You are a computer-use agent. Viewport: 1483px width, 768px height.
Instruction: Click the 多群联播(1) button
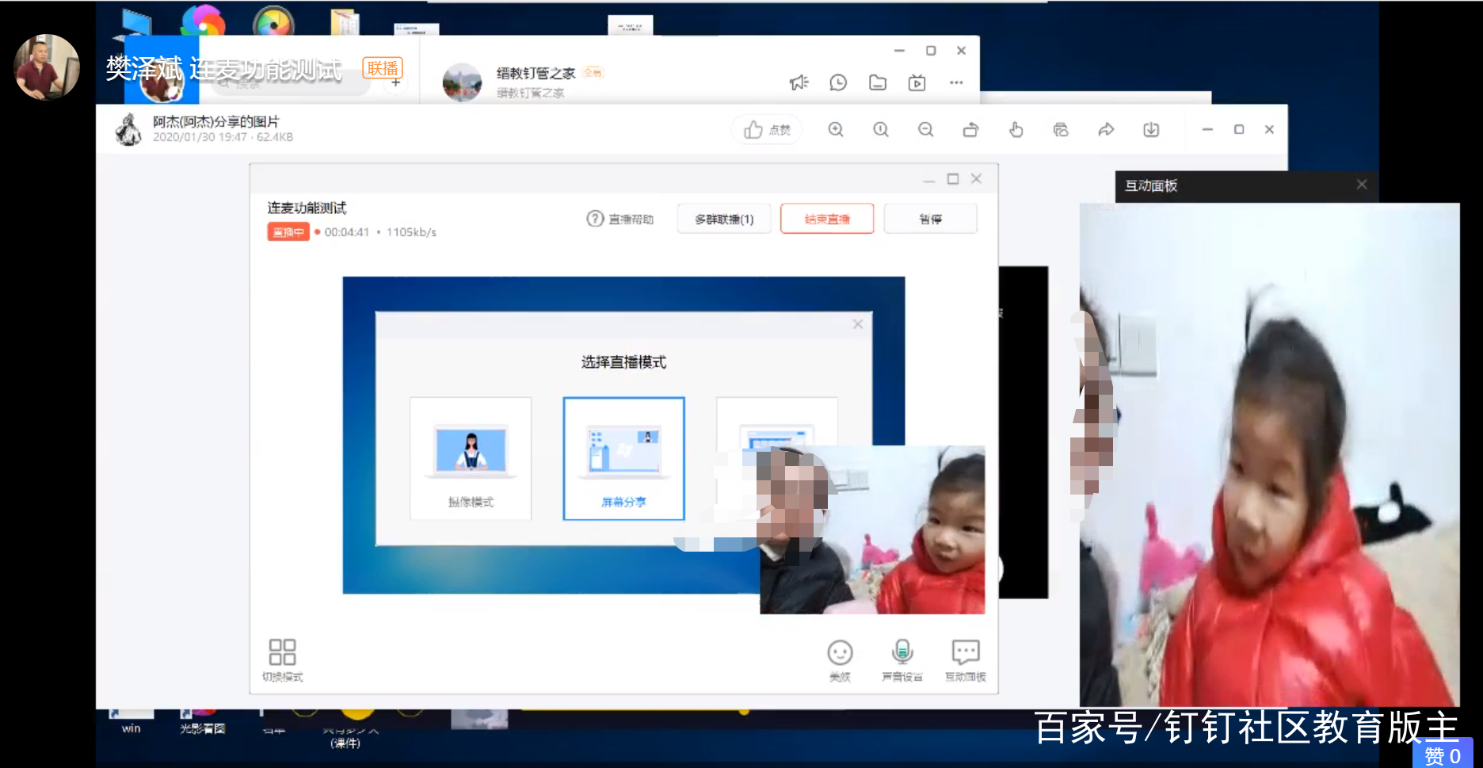(724, 219)
